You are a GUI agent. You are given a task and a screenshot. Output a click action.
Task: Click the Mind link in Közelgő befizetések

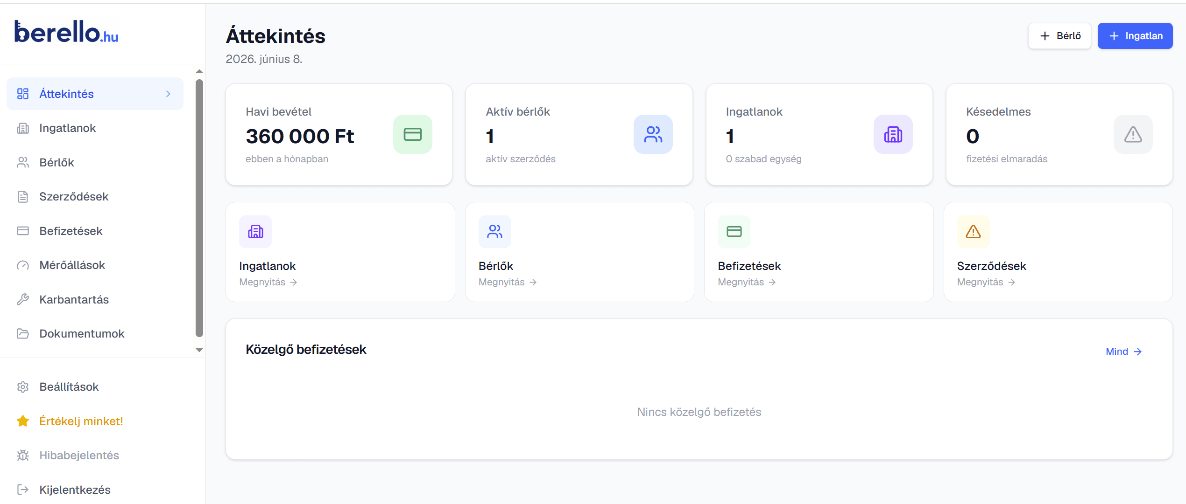pos(1123,352)
